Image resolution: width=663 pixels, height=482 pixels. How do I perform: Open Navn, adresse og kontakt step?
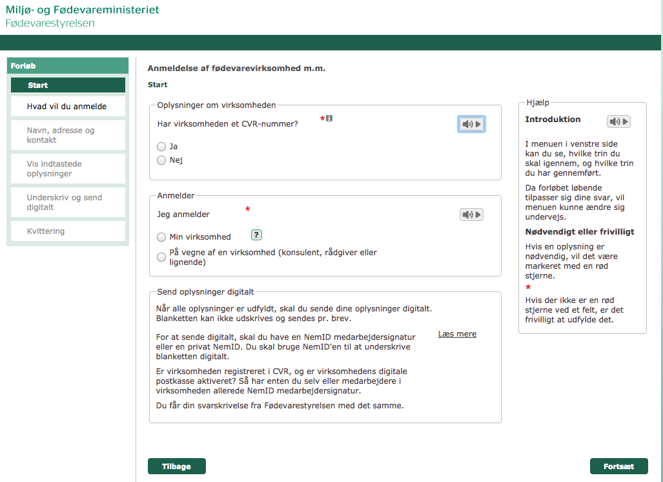[68, 135]
